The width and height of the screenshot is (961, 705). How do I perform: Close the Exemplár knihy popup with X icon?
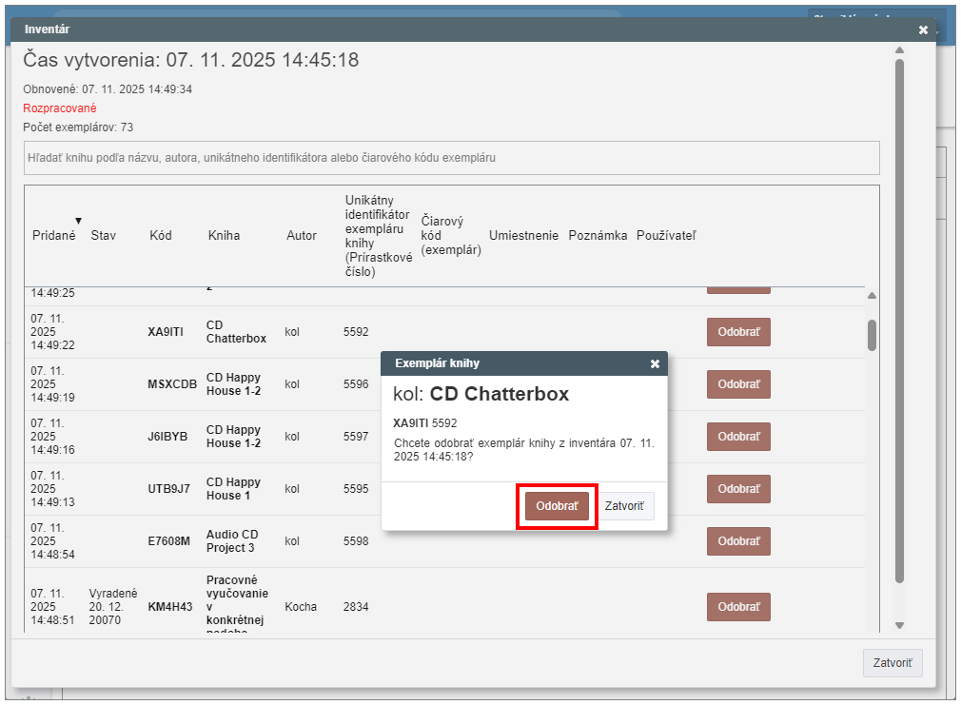[655, 363]
